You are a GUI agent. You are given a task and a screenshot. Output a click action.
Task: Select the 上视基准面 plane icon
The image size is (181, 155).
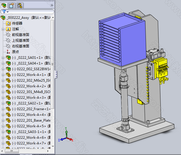8,41
